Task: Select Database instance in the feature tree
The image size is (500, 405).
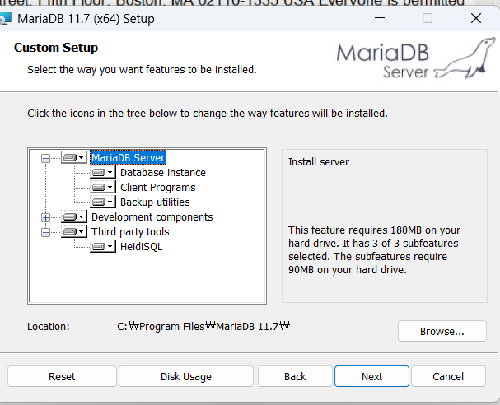Action: coord(163,173)
